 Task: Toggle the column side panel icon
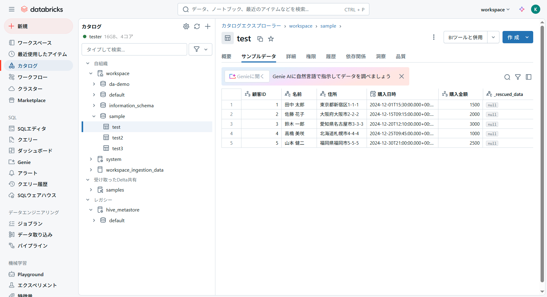529,77
